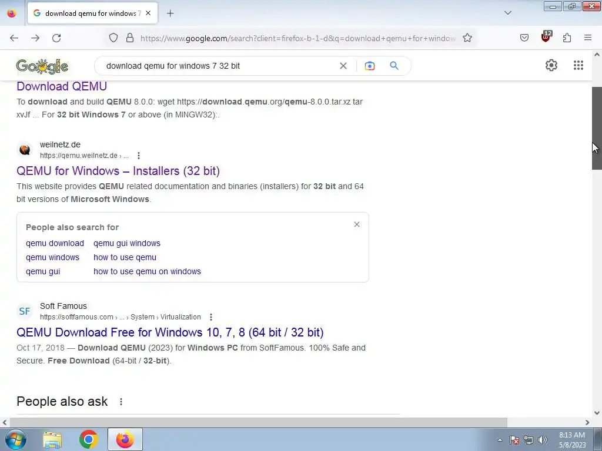Click vertical scrollbar thumb
This screenshot has width=602, height=451.
point(597,129)
